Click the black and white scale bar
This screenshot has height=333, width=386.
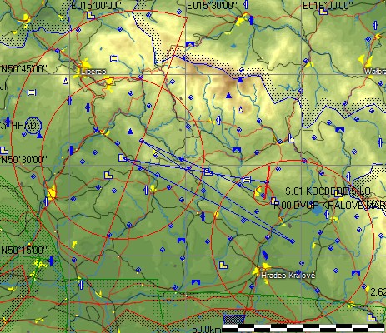(x=303, y=328)
